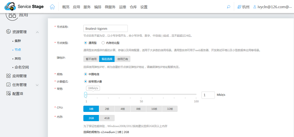Click the bandwidth slider handle

[x=85, y=95]
